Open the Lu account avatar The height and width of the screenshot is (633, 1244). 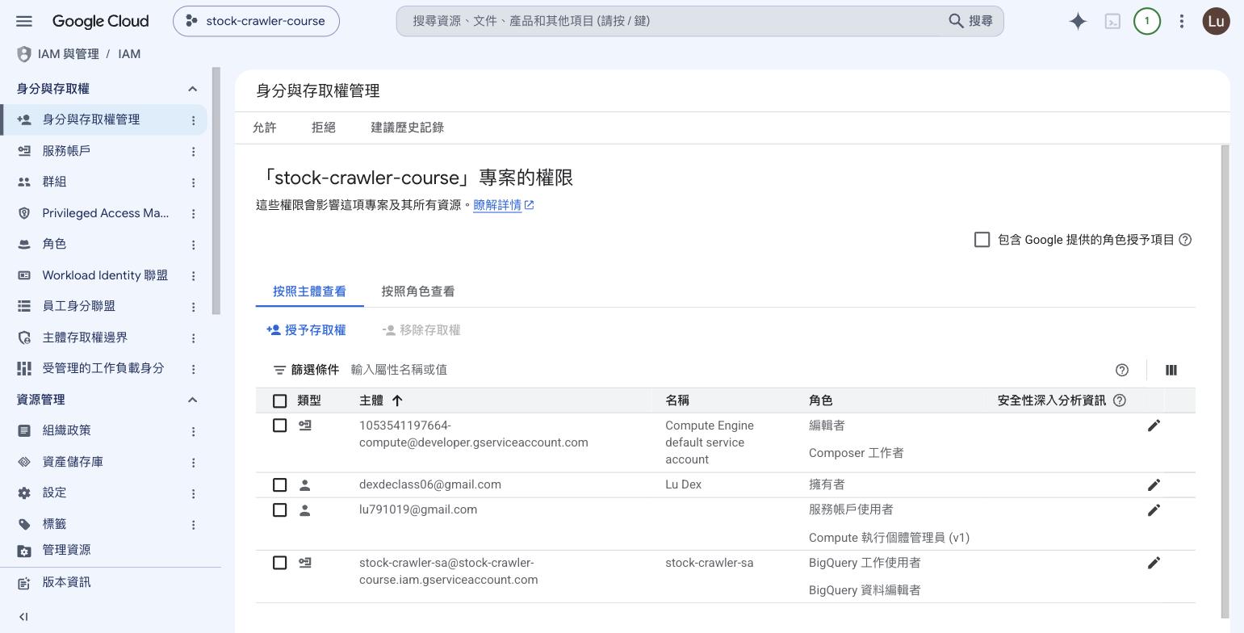click(x=1217, y=21)
